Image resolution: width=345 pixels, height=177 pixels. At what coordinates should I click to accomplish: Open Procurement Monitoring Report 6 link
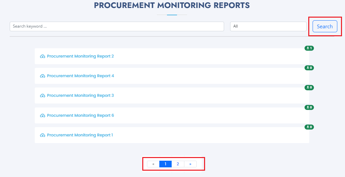pyautogui.click(x=80, y=115)
